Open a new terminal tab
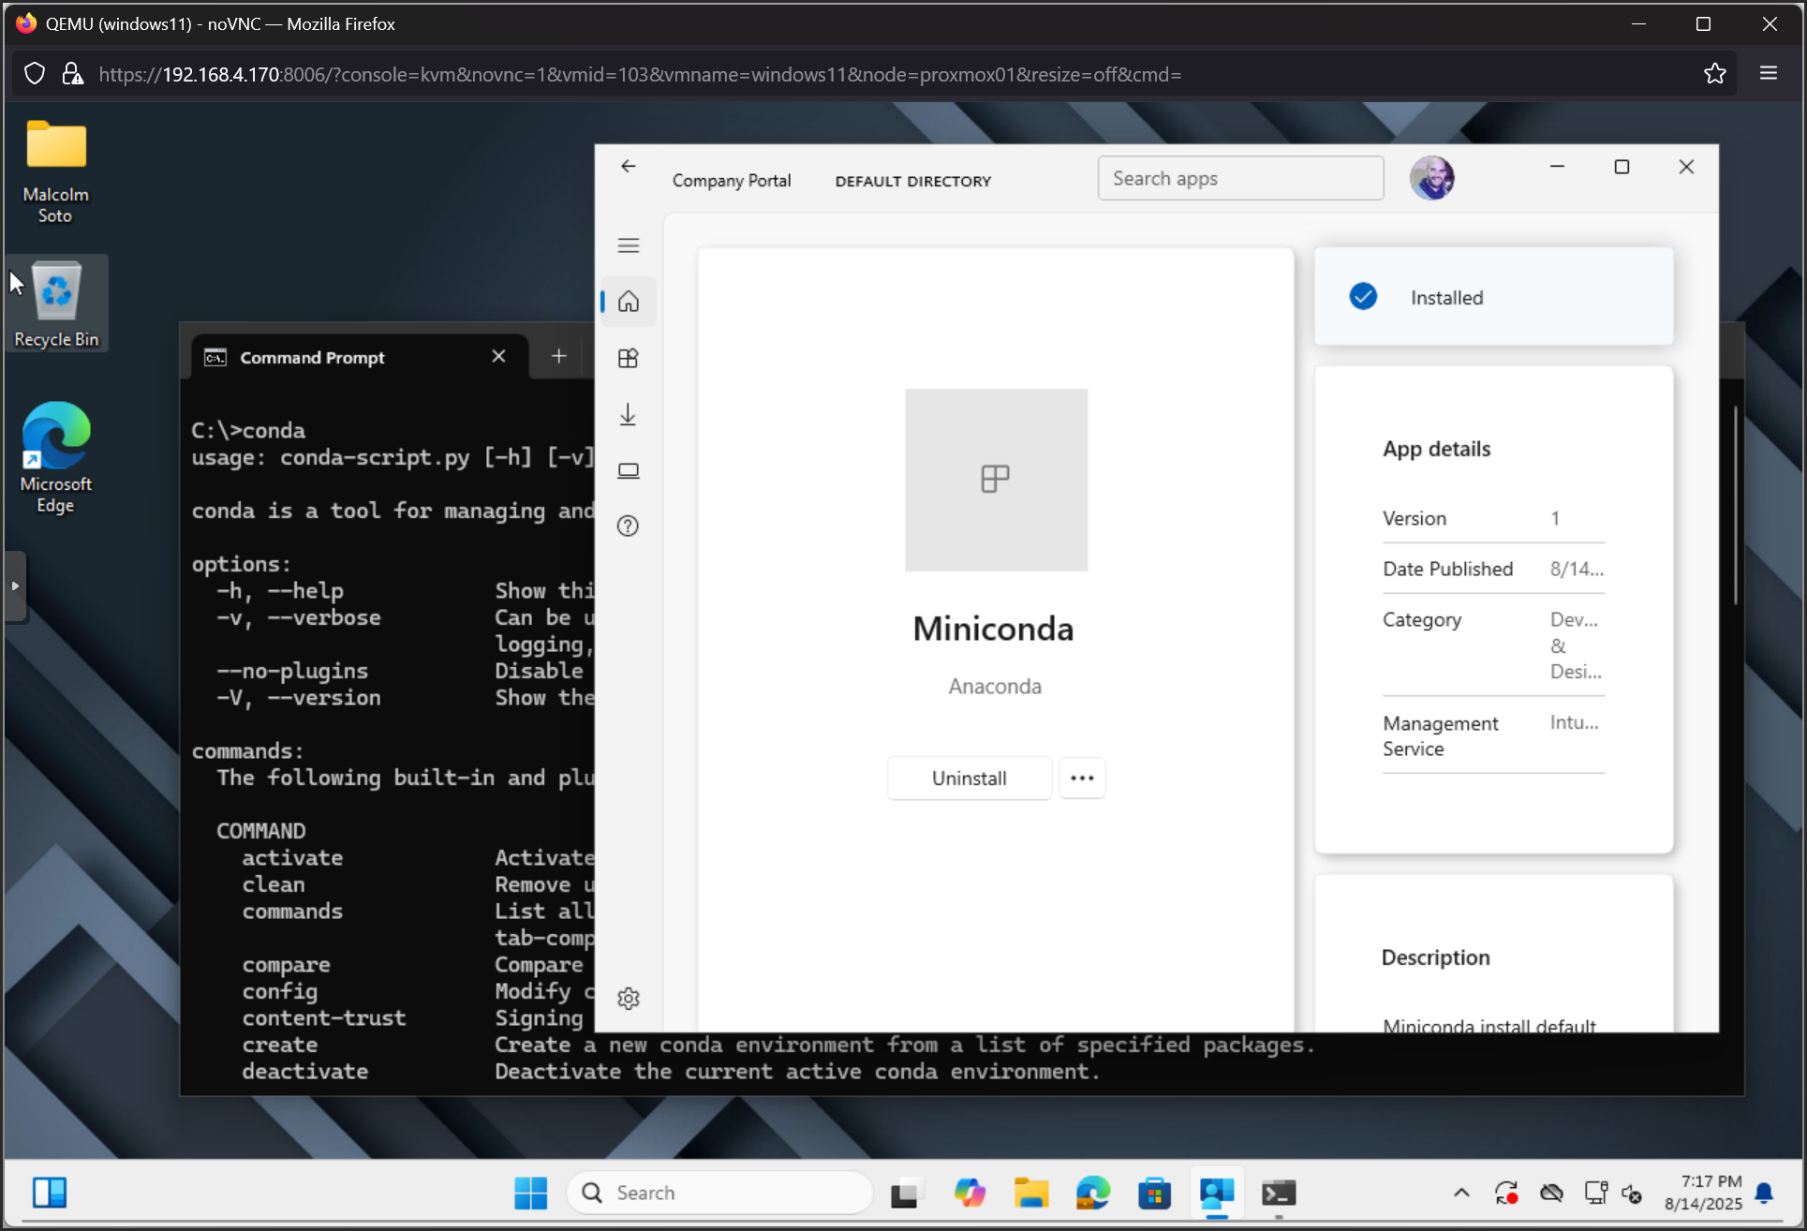The image size is (1807, 1231). tap(558, 356)
